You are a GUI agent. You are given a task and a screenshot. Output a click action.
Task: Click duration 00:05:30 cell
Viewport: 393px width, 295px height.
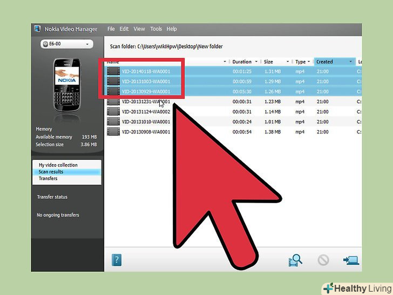[x=242, y=91]
